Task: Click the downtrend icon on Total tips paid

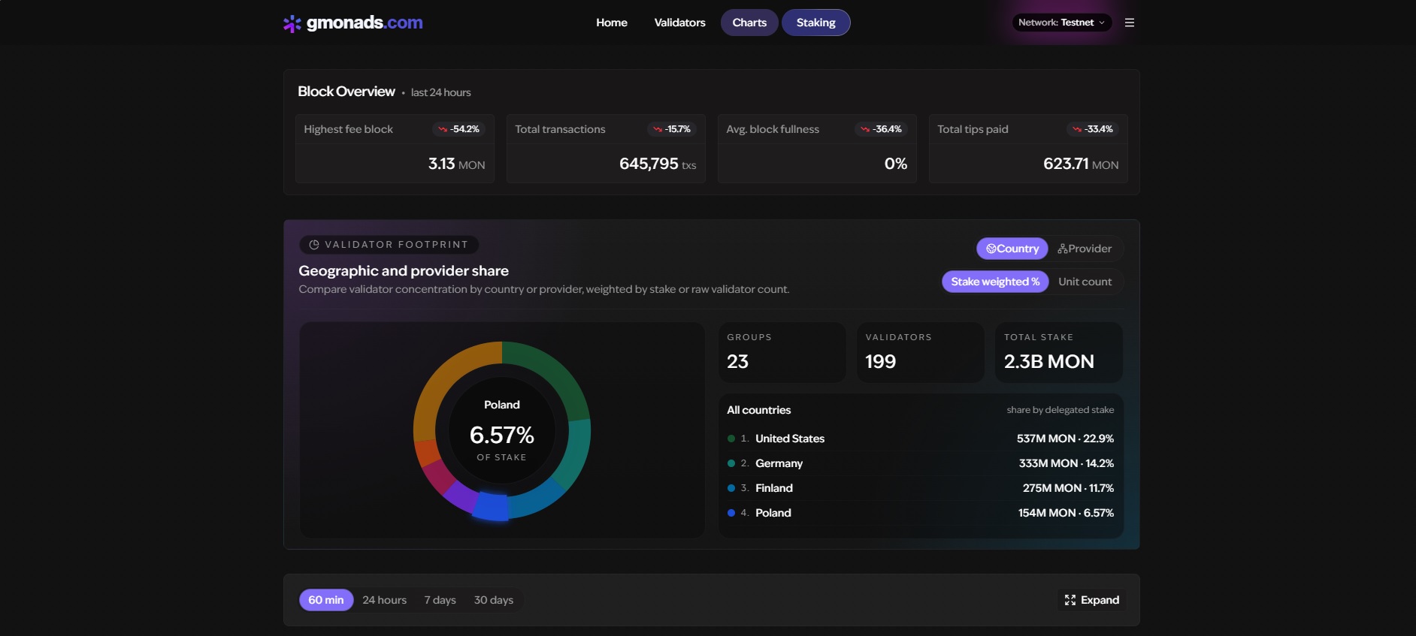Action: 1077,129
